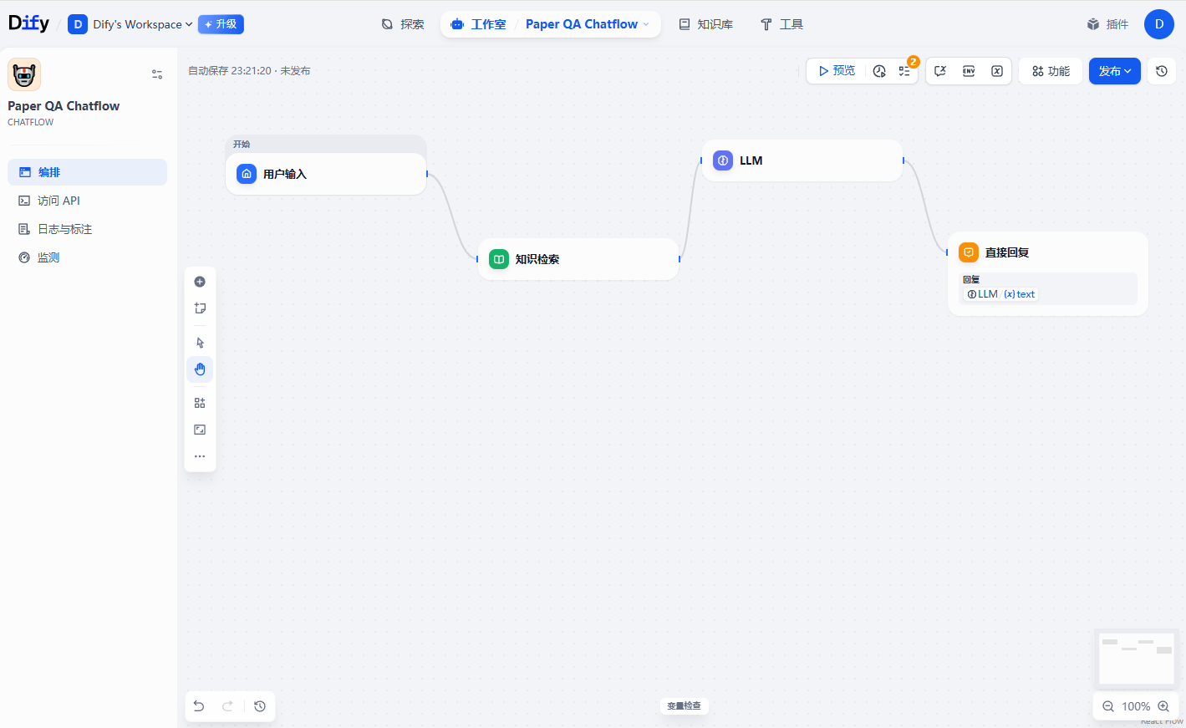Select the 知识检索 node
Image resolution: width=1186 pixels, height=728 pixels.
click(578, 259)
